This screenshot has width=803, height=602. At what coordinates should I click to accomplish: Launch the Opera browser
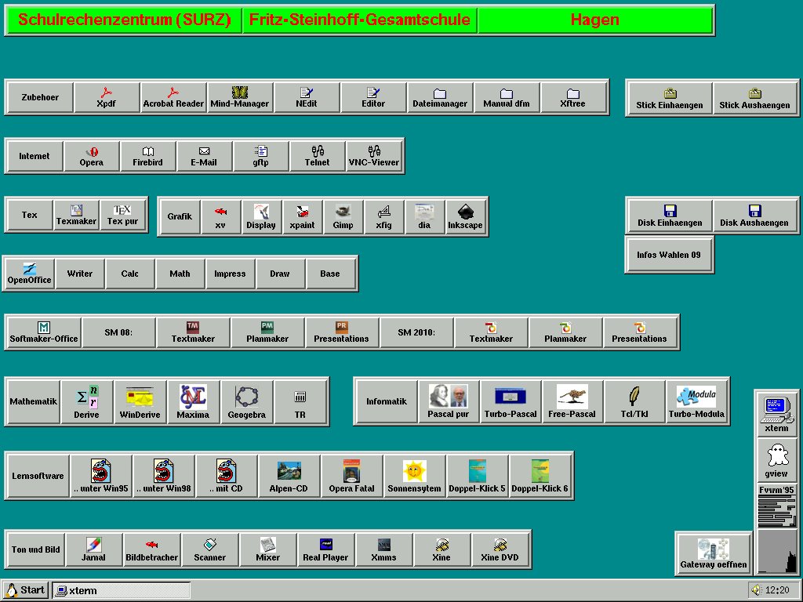91,156
